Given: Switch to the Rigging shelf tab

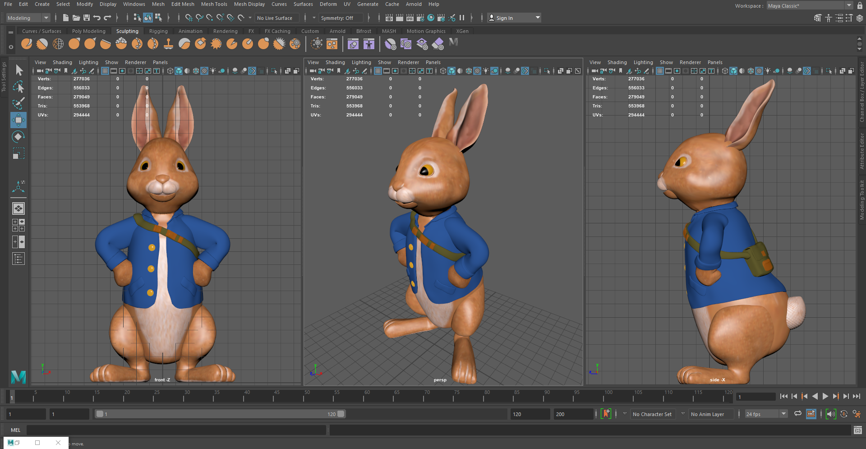Looking at the screenshot, I should [x=158, y=31].
